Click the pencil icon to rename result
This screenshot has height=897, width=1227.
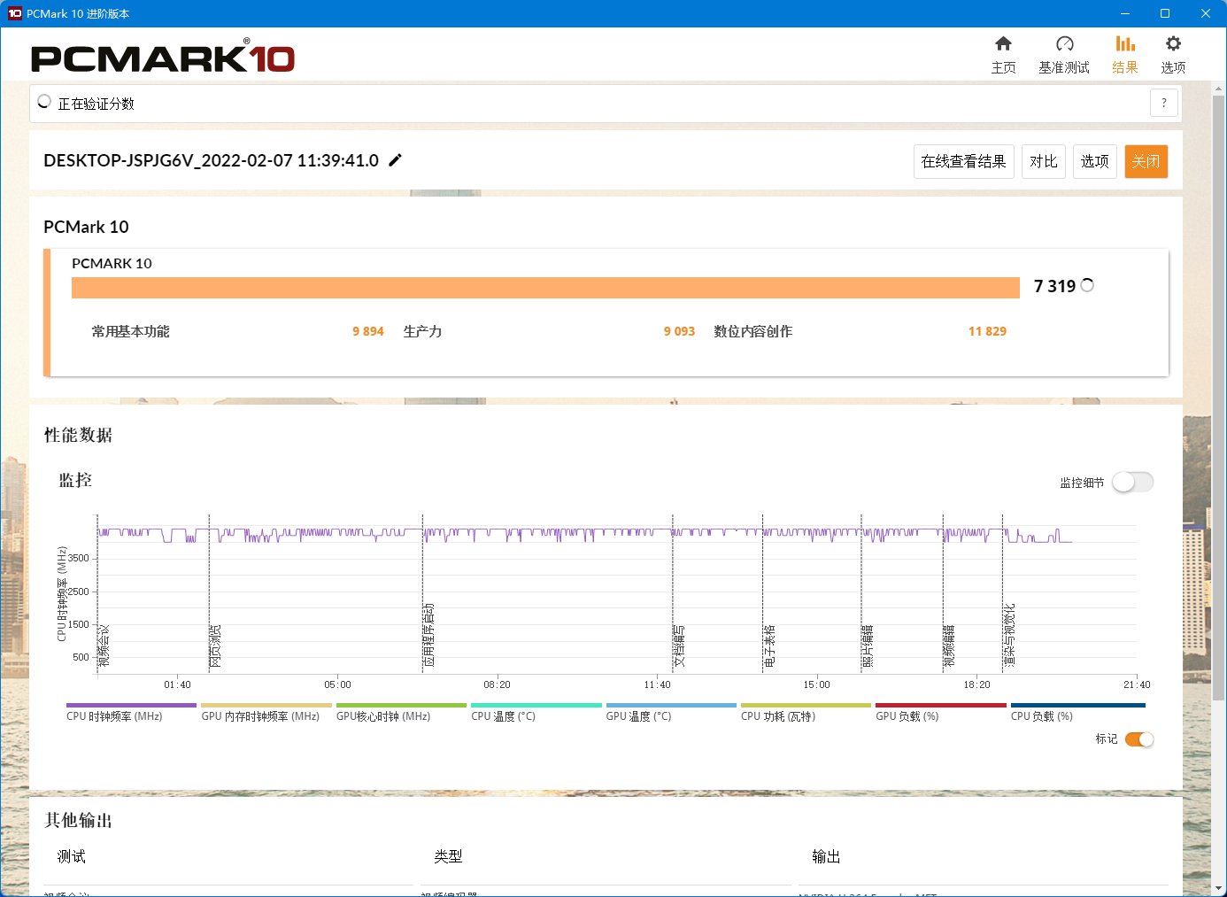click(x=396, y=160)
